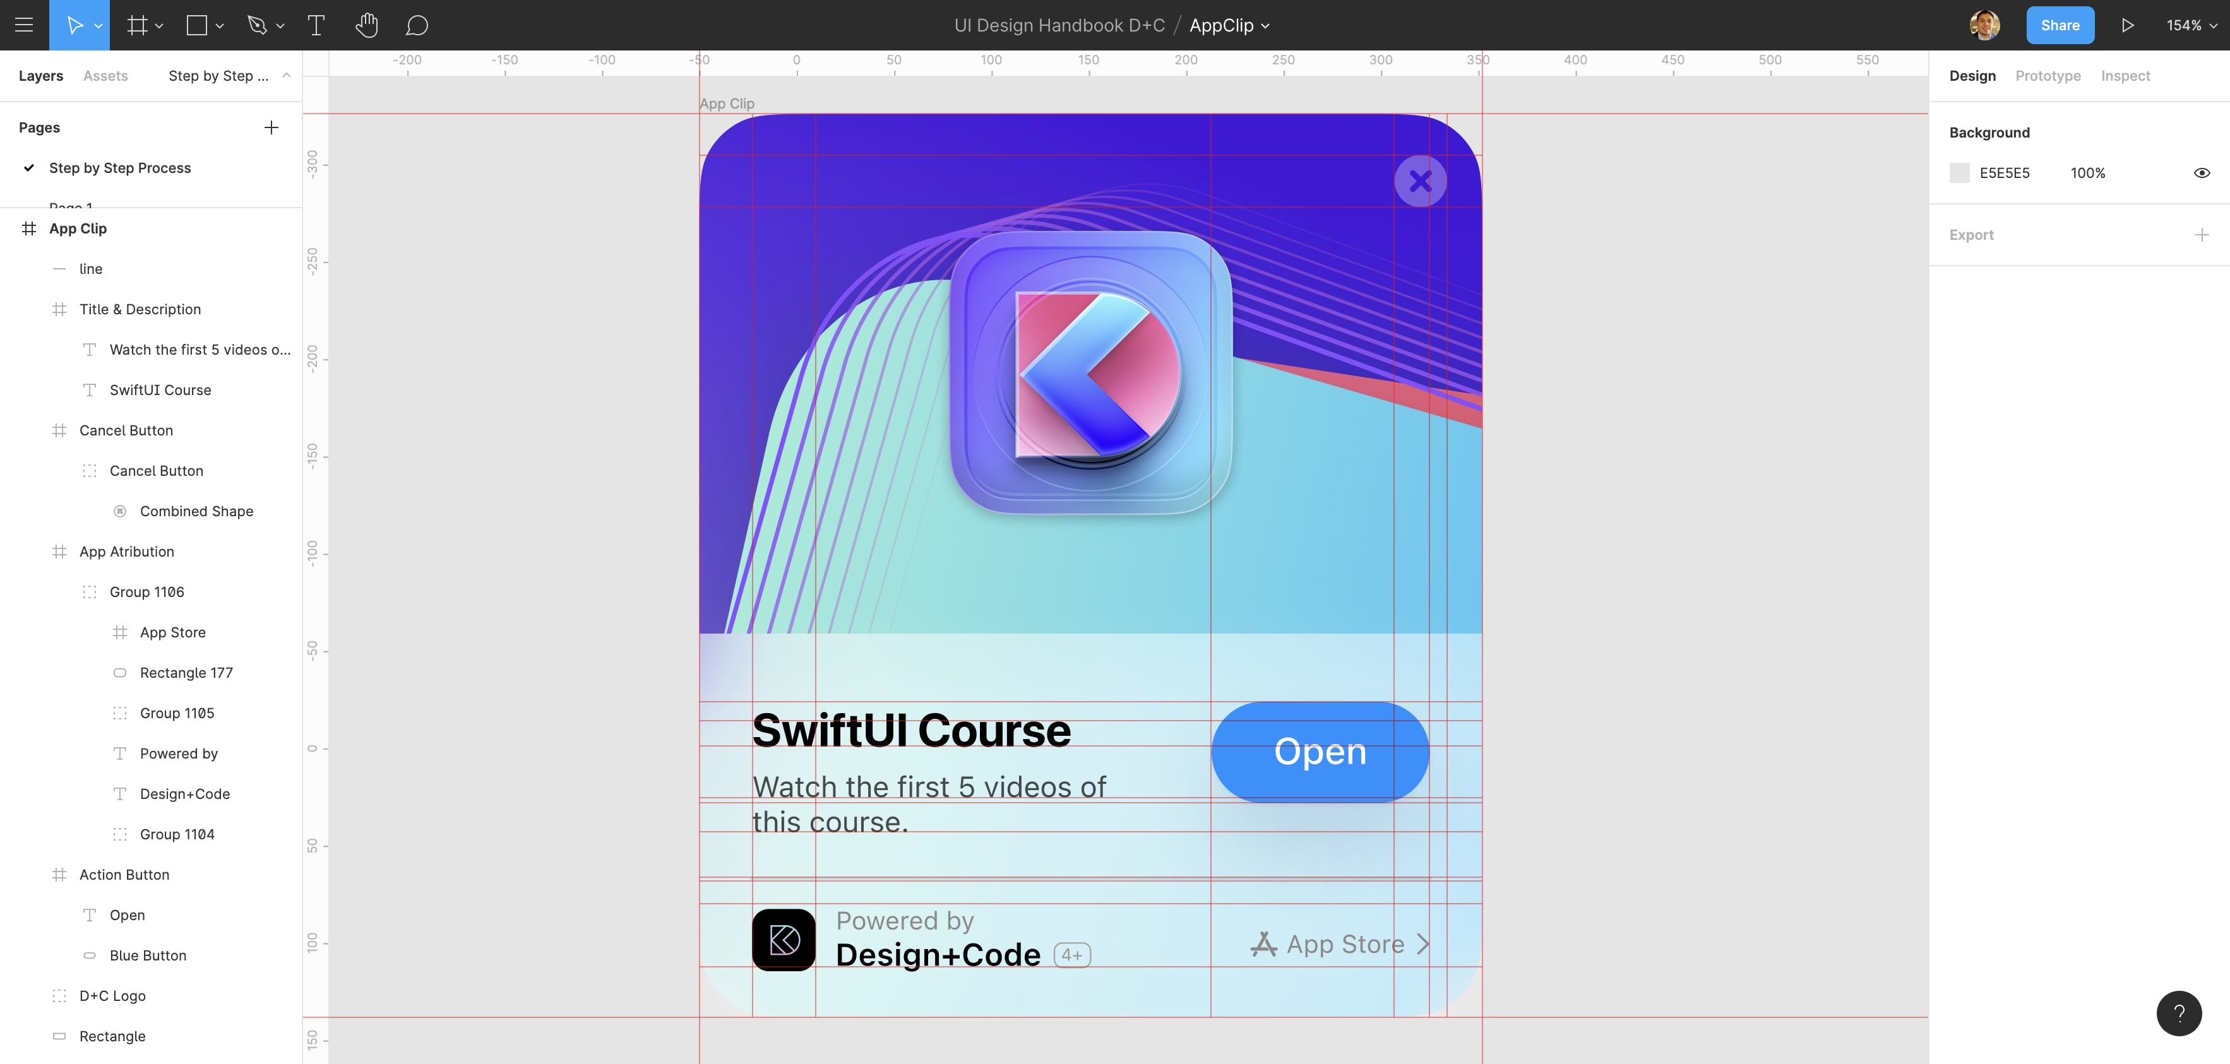
Task: Select the Pen tool
Action: click(x=257, y=25)
